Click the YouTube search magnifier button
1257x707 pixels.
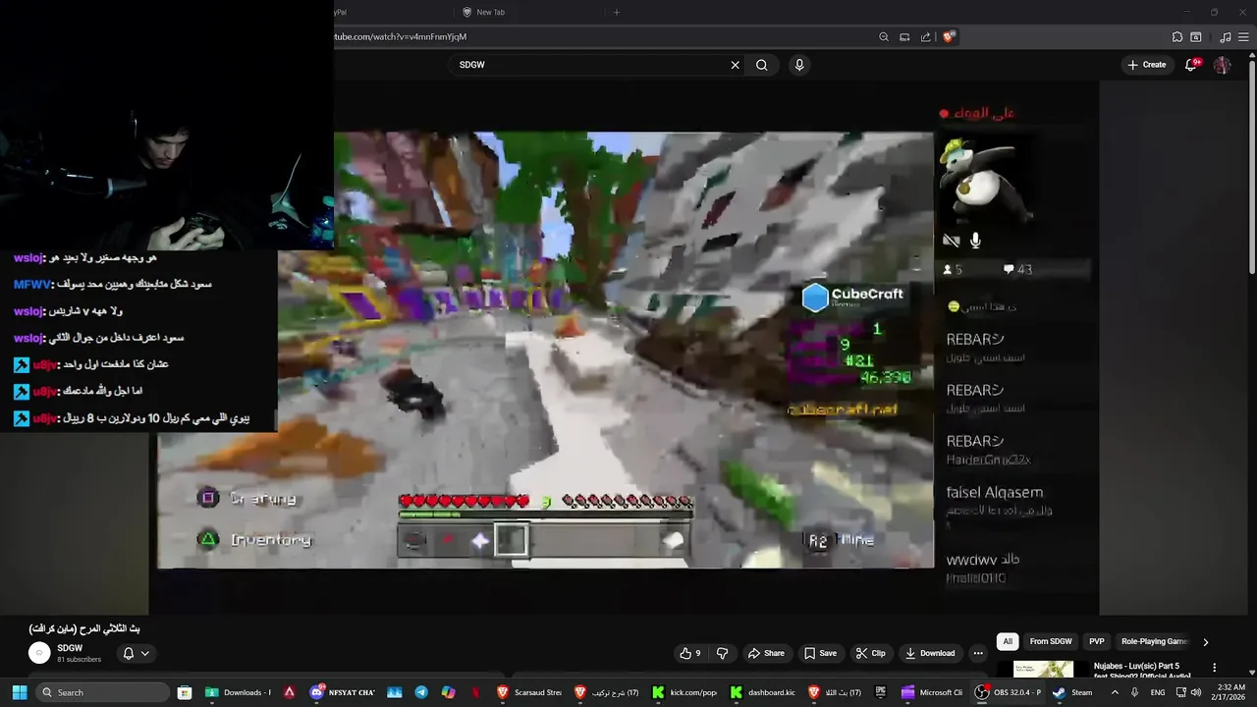pyautogui.click(x=762, y=65)
